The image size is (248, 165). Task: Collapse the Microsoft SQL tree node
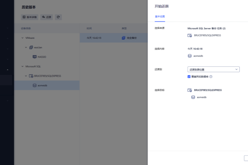[x=22, y=66]
